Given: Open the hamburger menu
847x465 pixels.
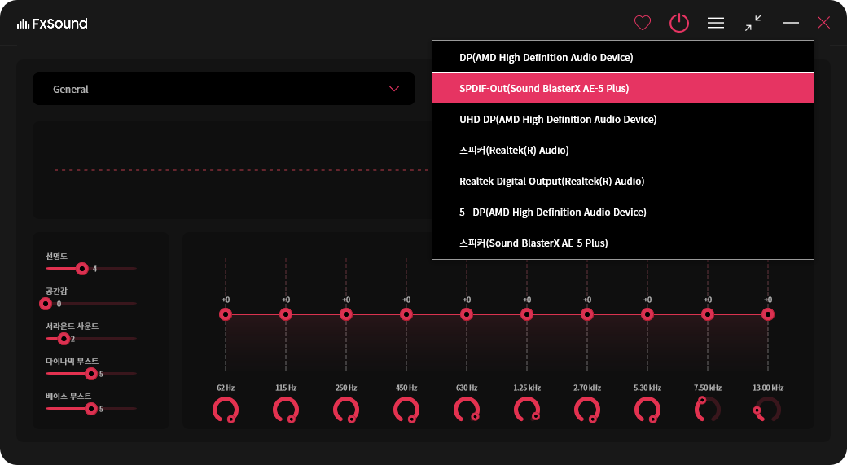Looking at the screenshot, I should coord(716,23).
